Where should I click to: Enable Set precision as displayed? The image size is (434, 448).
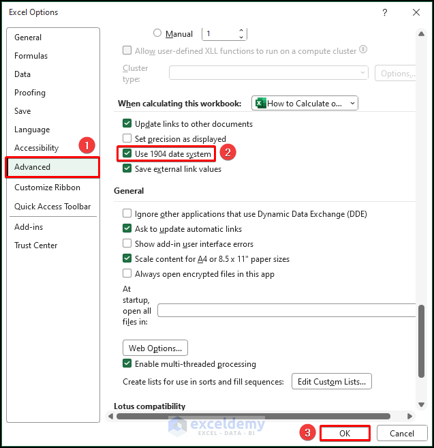(x=127, y=138)
